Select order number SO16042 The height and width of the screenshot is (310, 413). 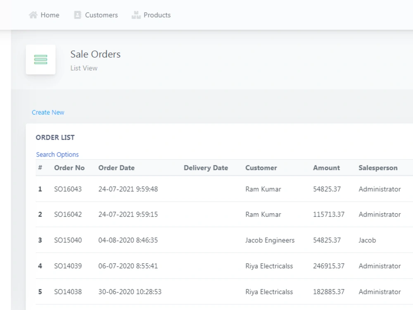(68, 214)
